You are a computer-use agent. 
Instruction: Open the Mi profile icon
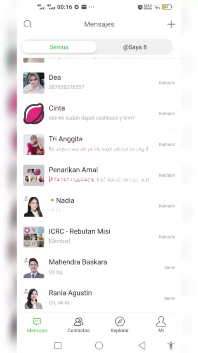pyautogui.click(x=161, y=322)
